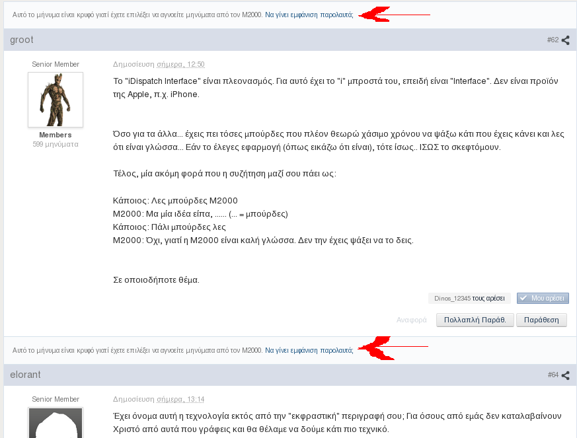Click share icon on post #64
Image resolution: width=577 pixels, height=438 pixels.
pyautogui.click(x=566, y=375)
